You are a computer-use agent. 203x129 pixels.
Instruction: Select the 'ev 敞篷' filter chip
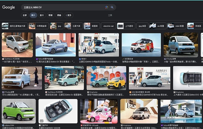coord(158,26)
